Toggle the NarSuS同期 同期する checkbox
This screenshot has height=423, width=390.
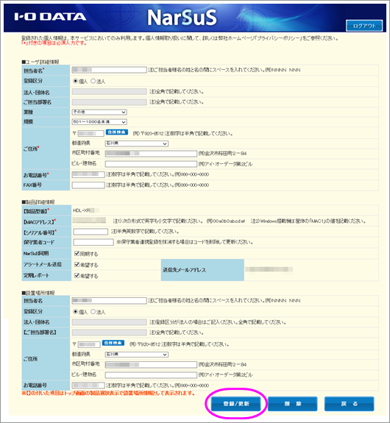(77, 253)
